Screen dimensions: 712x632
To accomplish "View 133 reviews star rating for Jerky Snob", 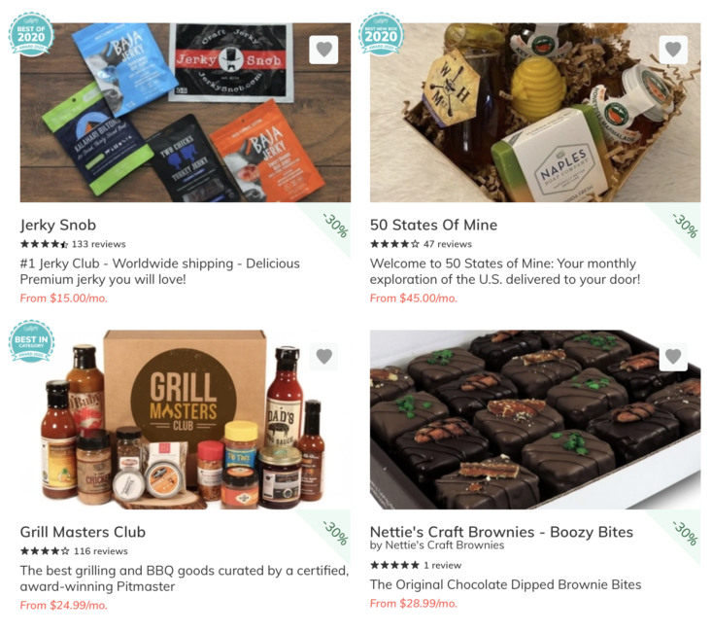I will pyautogui.click(x=73, y=244).
